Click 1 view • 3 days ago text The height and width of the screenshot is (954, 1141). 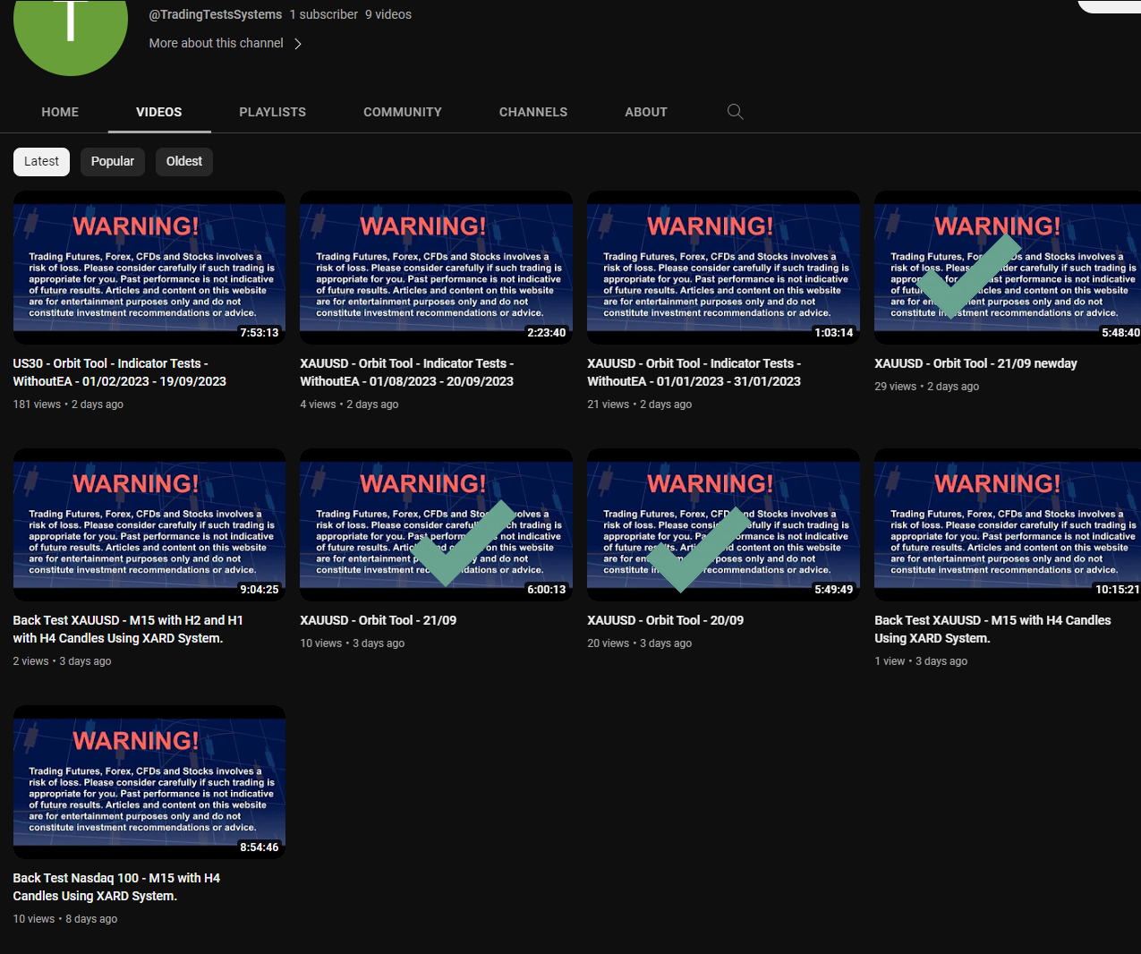click(921, 661)
